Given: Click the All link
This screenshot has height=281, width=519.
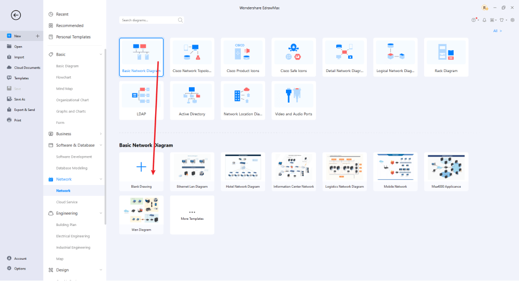Looking at the screenshot, I should [497, 31].
